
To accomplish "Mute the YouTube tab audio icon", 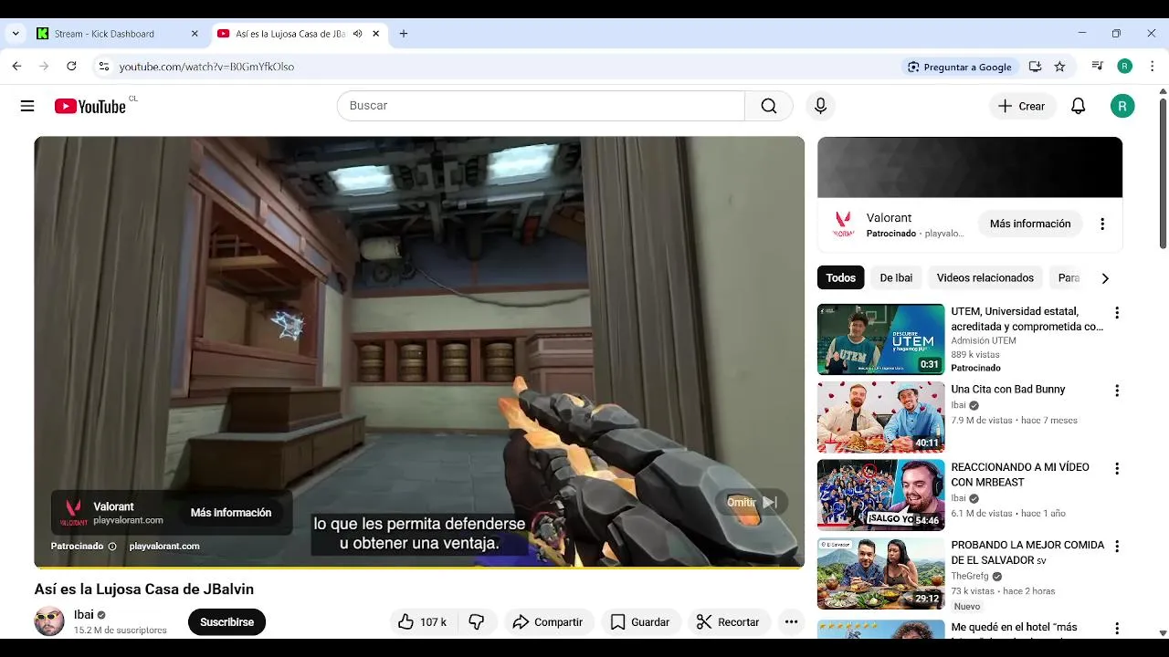I will click(358, 34).
